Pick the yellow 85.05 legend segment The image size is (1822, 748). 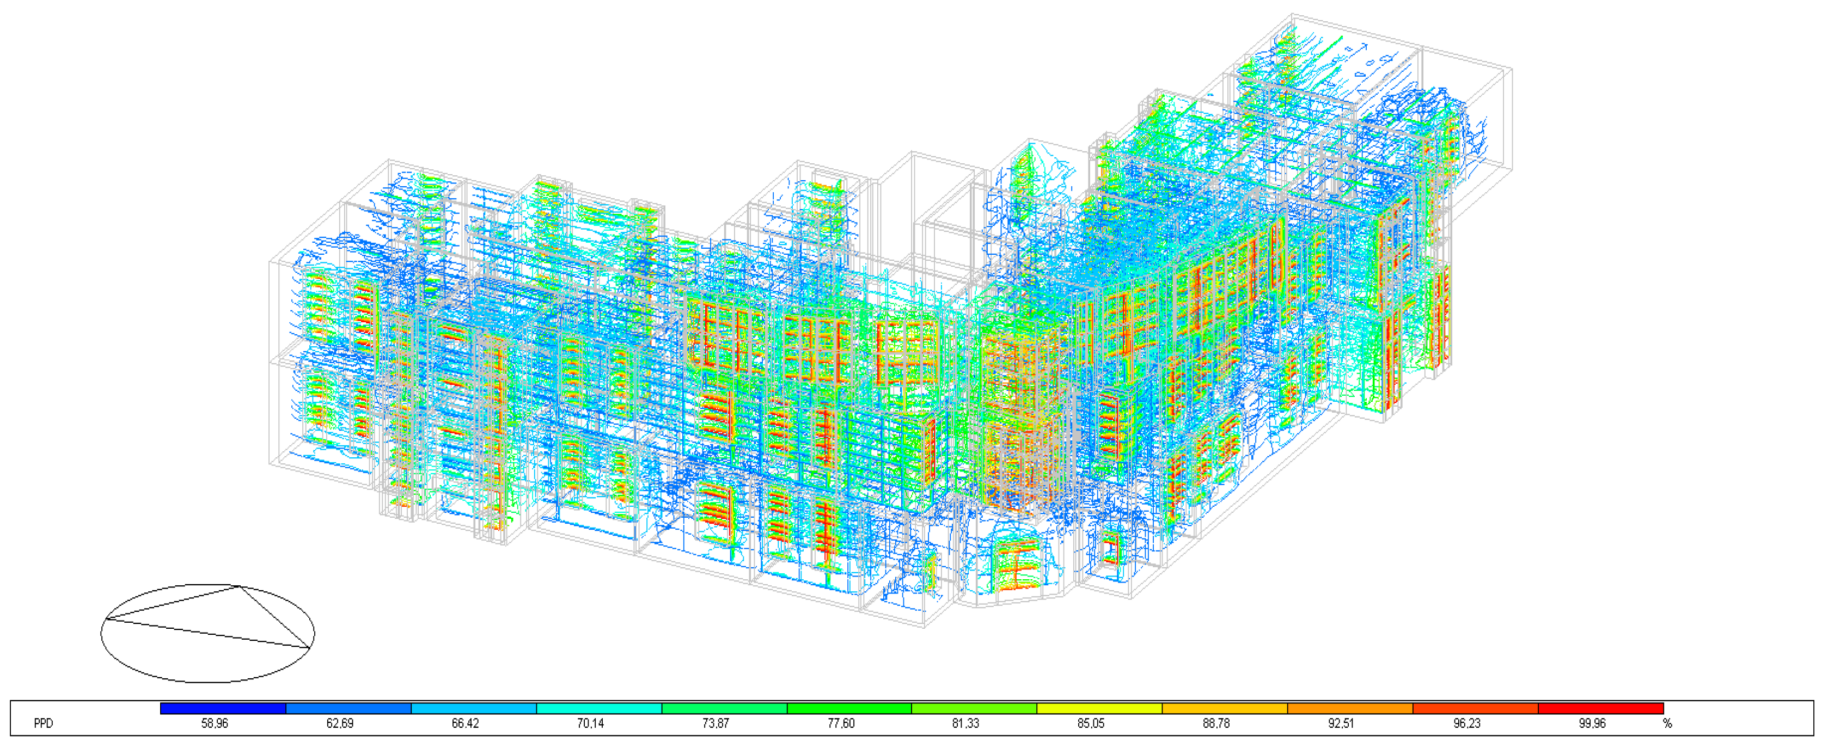tap(1099, 708)
